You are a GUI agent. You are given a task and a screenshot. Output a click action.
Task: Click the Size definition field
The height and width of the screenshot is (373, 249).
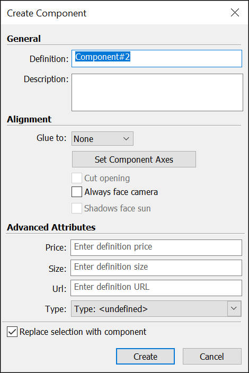156,268
